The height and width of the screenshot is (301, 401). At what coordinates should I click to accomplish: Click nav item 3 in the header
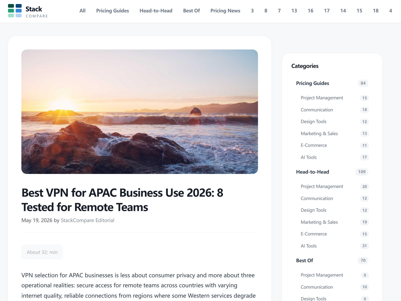tap(252, 11)
